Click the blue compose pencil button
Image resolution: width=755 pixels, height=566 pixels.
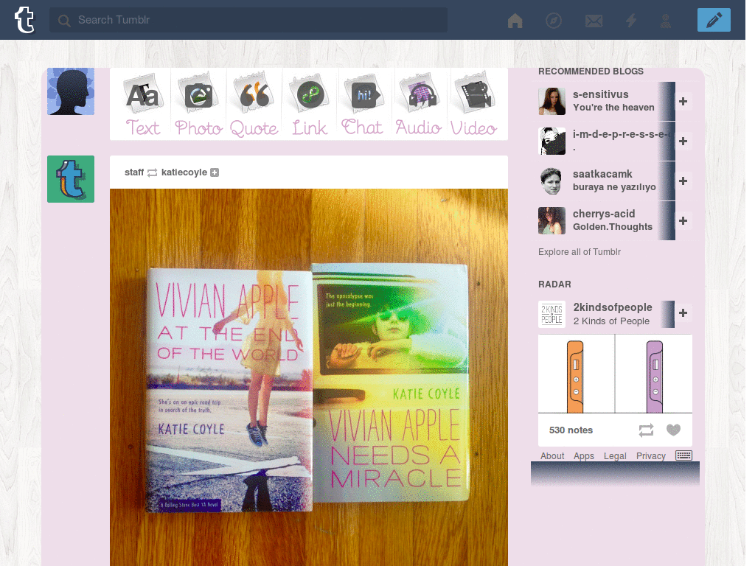tap(714, 20)
